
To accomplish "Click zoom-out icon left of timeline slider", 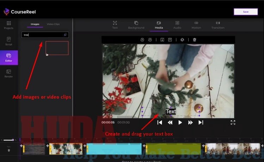I will pos(2,140).
